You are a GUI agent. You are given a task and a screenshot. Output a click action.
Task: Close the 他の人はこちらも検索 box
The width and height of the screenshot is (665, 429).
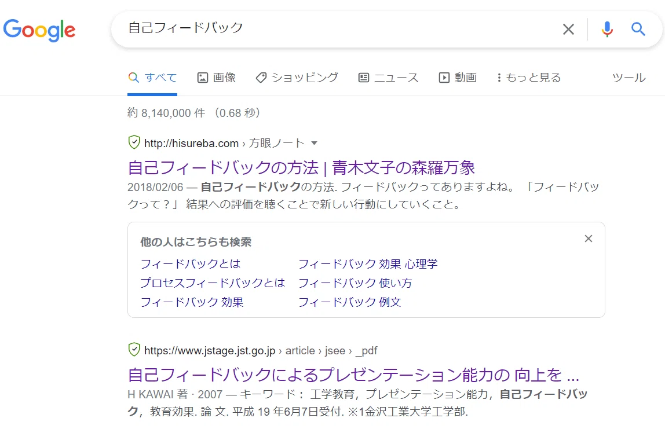pyautogui.click(x=588, y=239)
